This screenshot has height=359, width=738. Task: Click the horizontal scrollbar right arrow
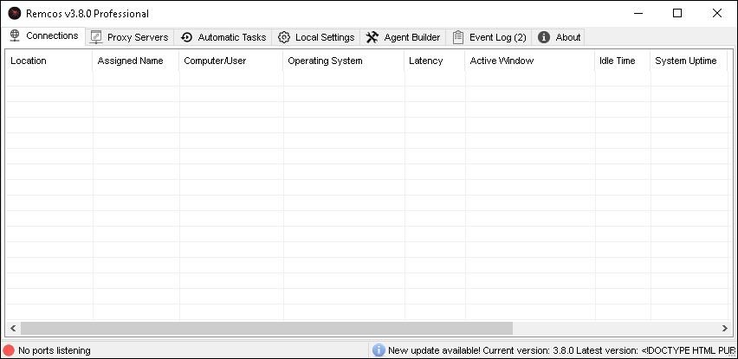point(724,329)
